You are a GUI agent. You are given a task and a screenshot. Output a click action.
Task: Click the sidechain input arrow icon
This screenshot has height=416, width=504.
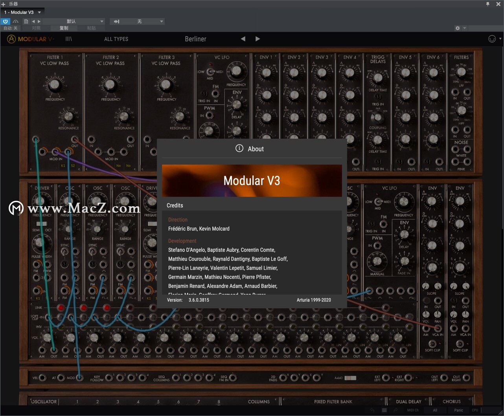point(116,21)
